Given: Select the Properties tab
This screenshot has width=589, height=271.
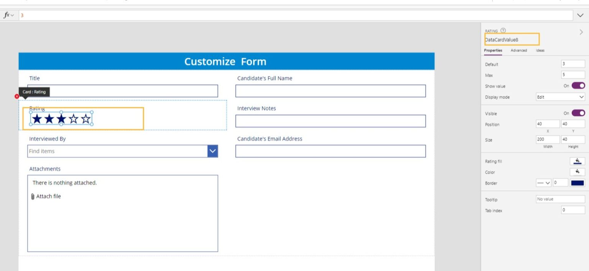Looking at the screenshot, I should click(493, 50).
